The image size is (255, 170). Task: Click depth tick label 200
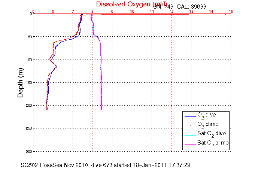pos(29,106)
